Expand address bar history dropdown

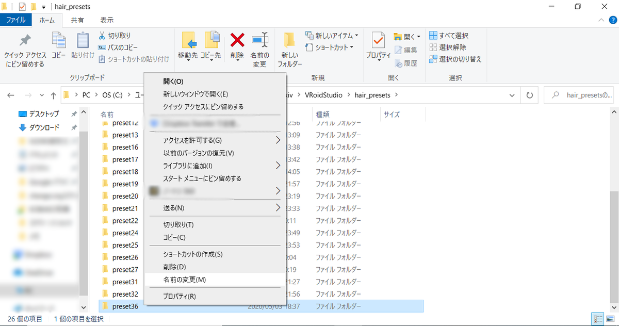tap(512, 95)
